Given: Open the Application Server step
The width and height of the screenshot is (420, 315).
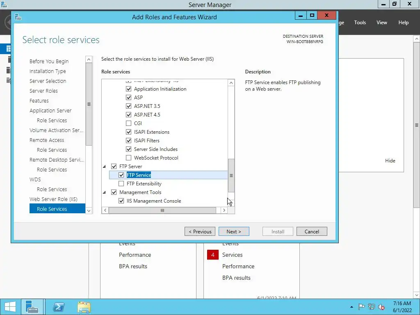Looking at the screenshot, I should pyautogui.click(x=50, y=111).
